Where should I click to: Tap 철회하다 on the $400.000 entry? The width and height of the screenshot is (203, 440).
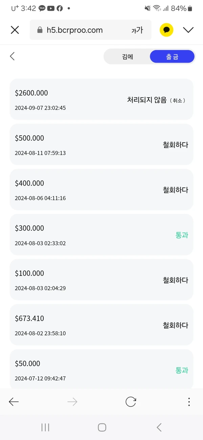(x=175, y=190)
